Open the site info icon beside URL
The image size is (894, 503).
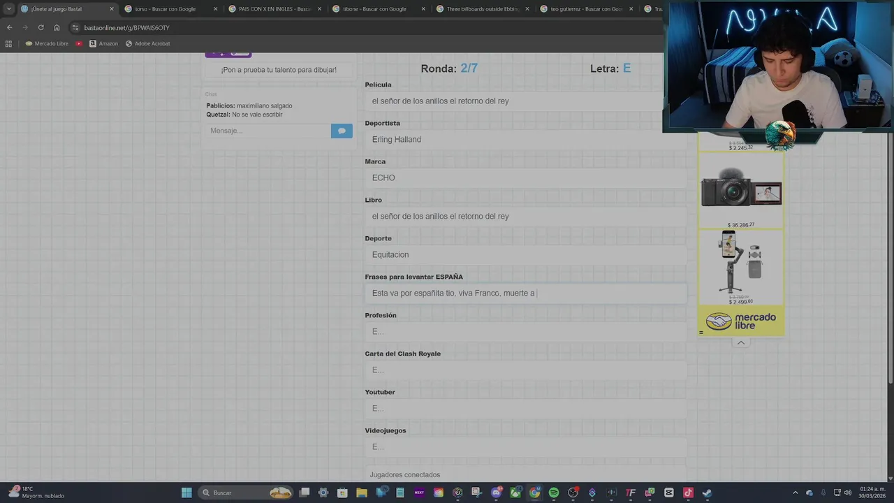click(x=75, y=27)
